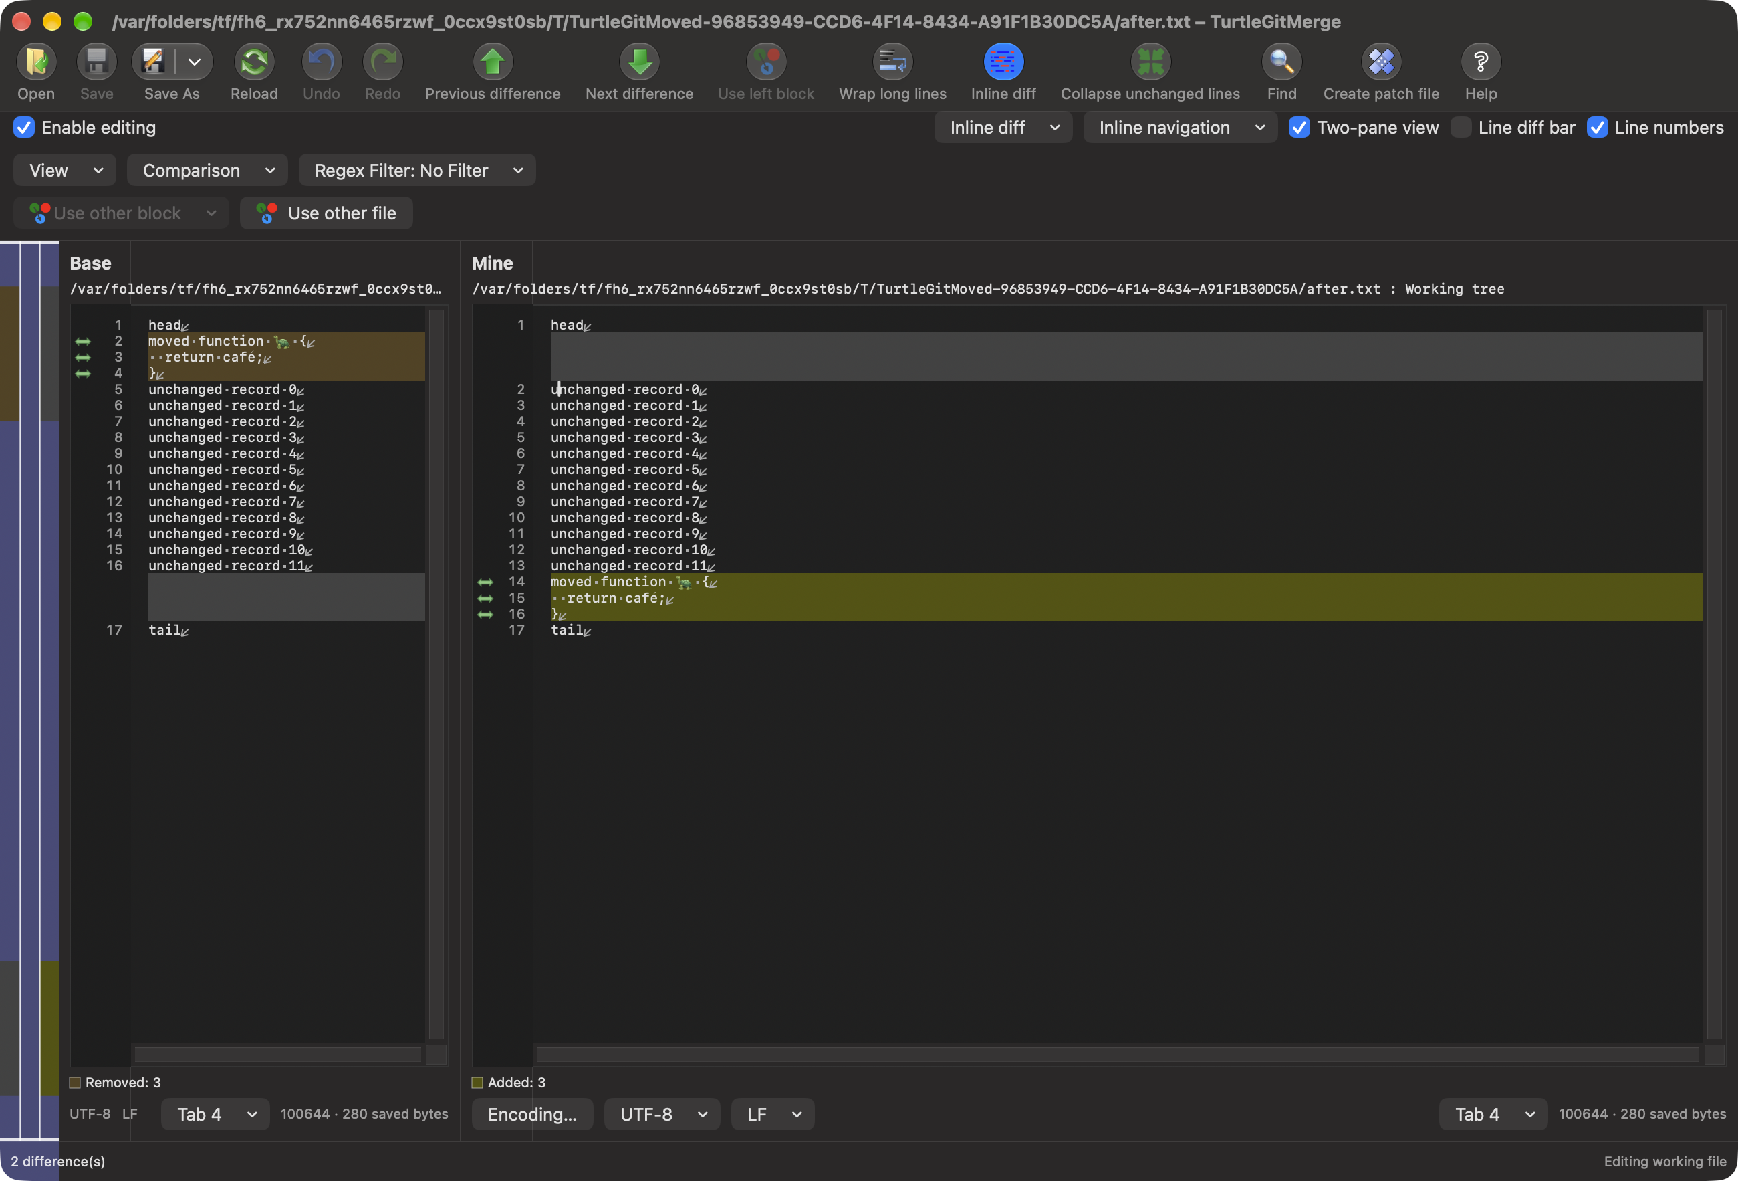Open the Help toolbar icon
Viewport: 1738px width, 1181px height.
(1481, 62)
